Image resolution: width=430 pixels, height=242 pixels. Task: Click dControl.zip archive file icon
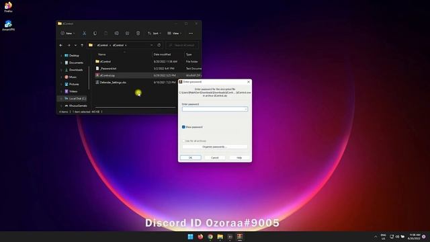97,75
